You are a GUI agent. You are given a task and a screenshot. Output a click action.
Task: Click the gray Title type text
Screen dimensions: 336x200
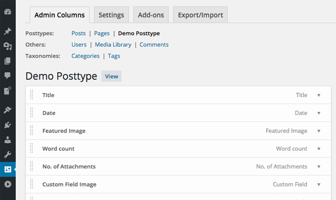coord(301,95)
